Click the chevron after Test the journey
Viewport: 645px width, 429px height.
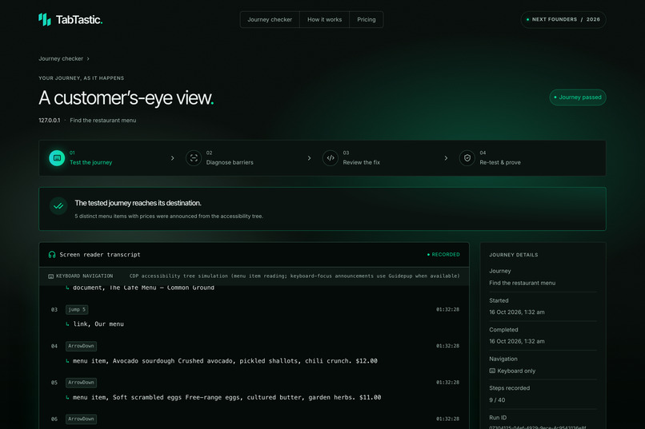click(172, 158)
